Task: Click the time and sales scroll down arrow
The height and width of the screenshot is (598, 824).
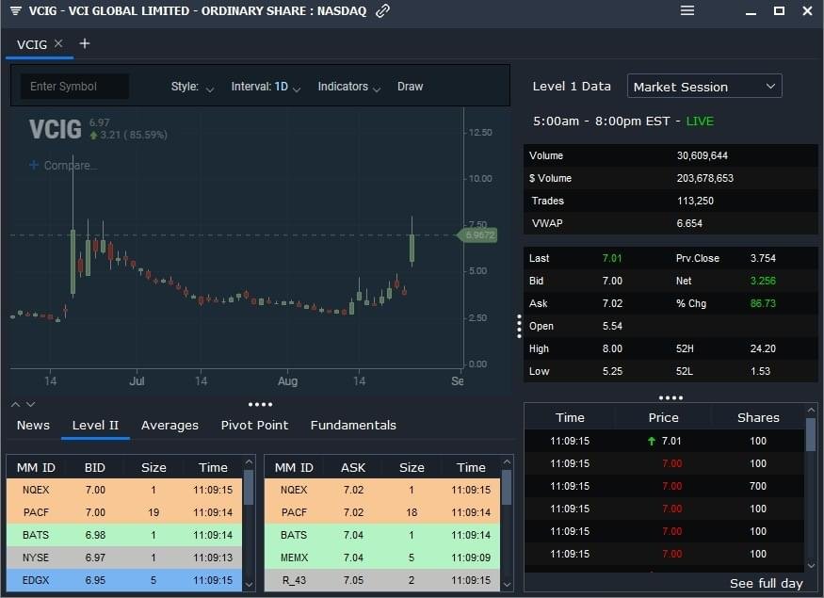Action: (x=811, y=565)
